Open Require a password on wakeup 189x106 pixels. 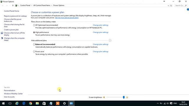15,16
